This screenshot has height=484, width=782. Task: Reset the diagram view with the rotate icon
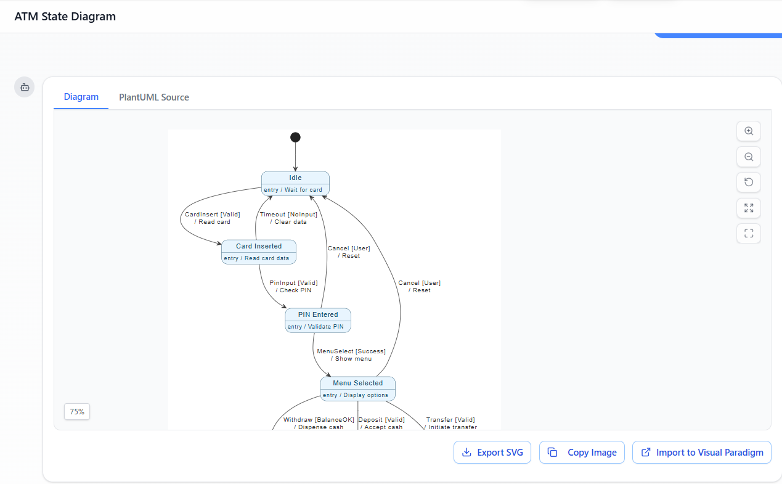(x=749, y=183)
